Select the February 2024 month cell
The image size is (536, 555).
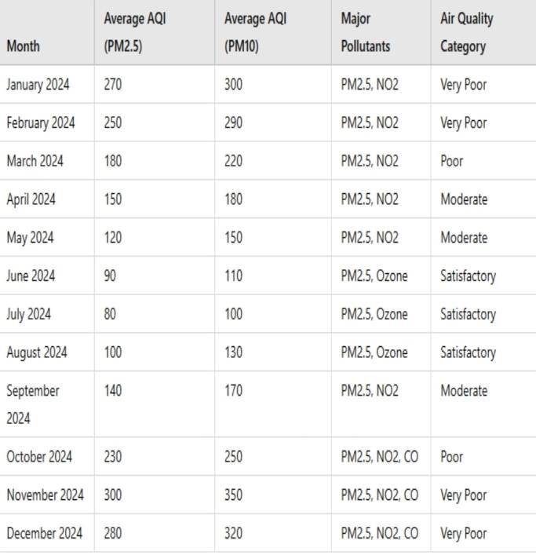coord(41,123)
